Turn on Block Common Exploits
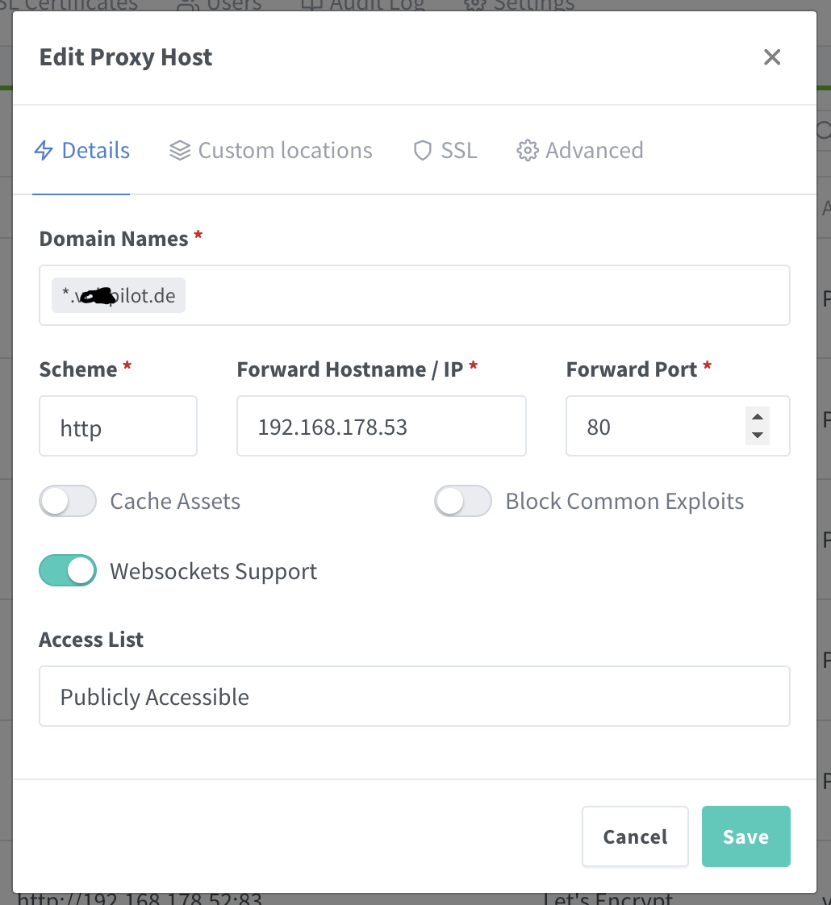831x905 pixels. (463, 501)
